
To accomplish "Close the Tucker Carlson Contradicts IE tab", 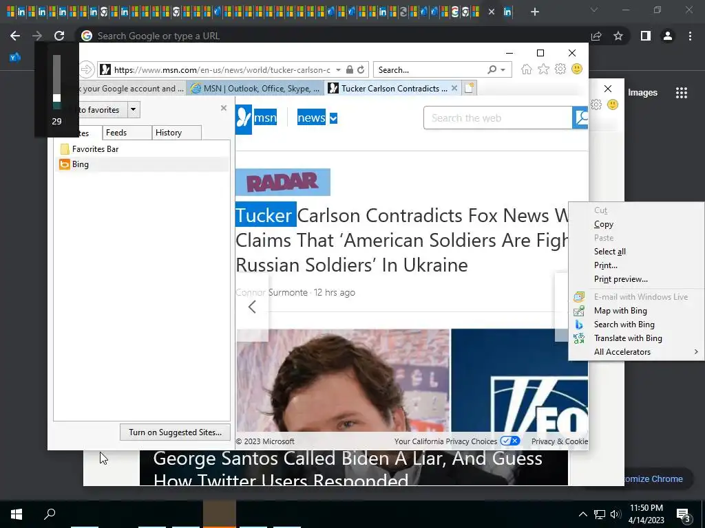I will tap(454, 89).
